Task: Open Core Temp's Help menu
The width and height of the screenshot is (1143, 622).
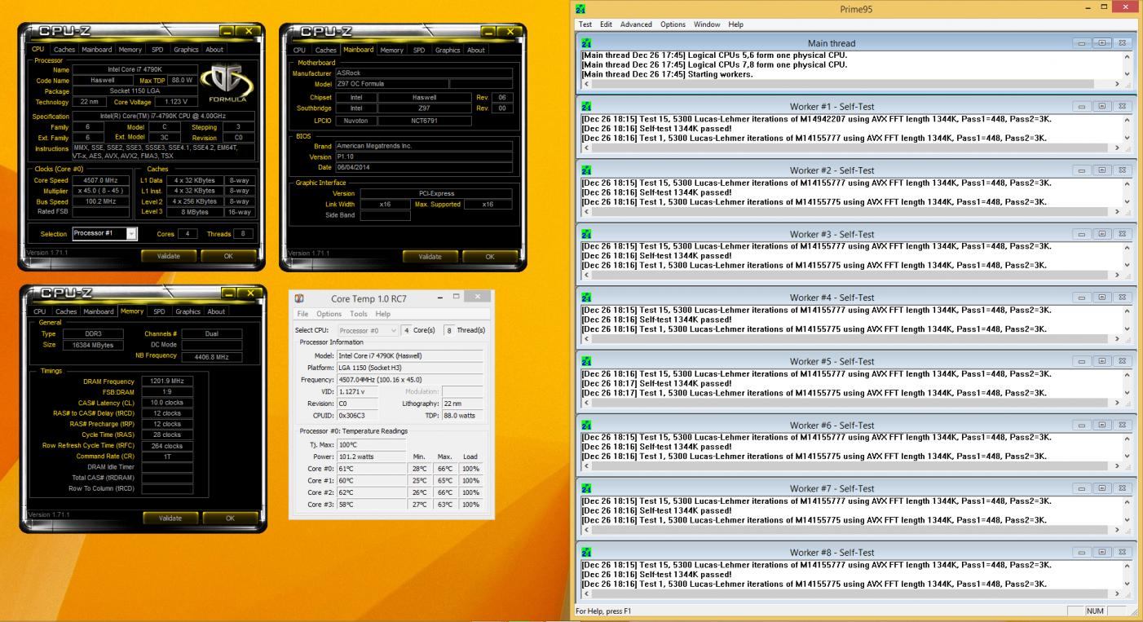Action: pos(383,314)
